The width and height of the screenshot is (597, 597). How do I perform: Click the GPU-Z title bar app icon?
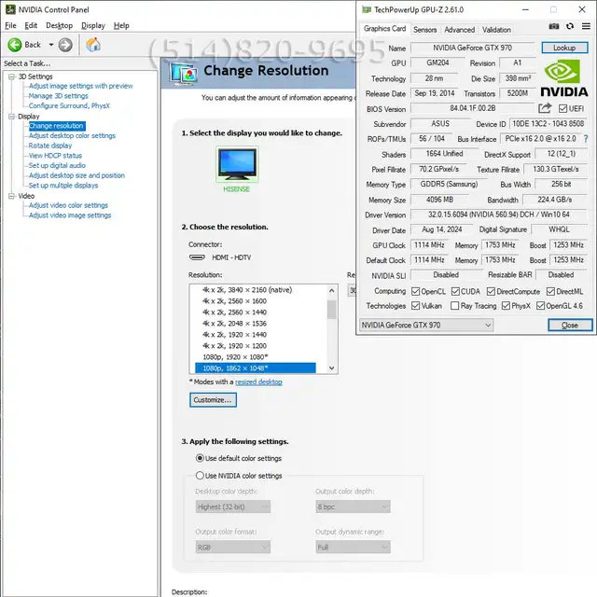click(367, 9)
